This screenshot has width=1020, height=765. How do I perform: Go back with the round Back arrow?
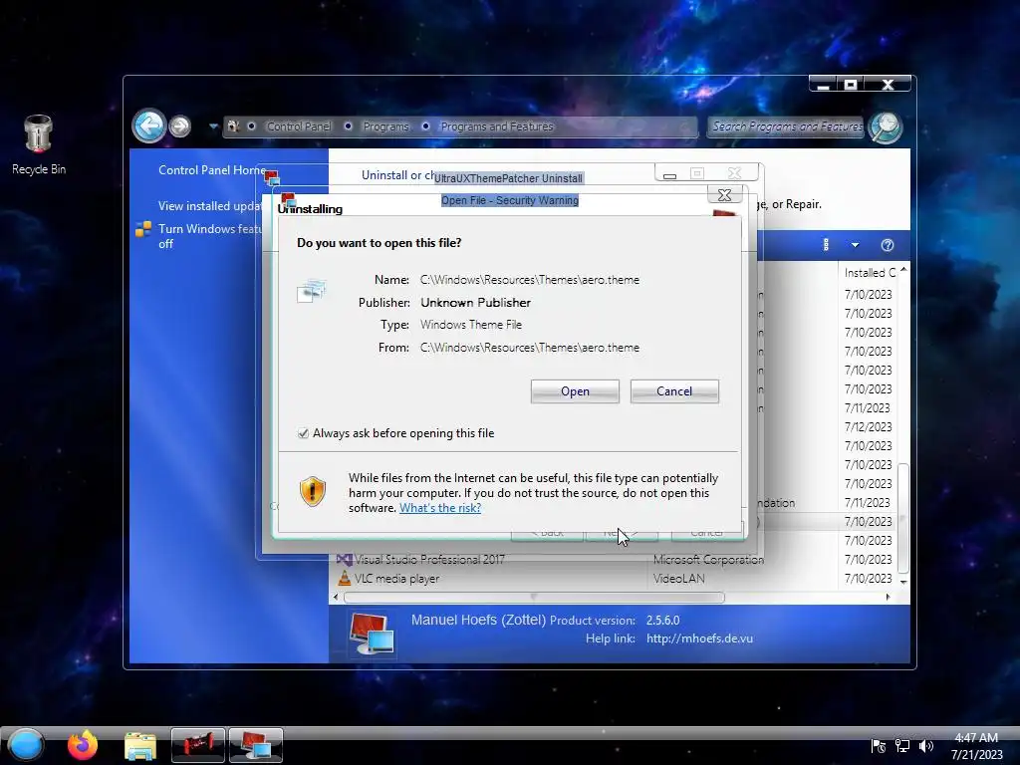coord(149,126)
